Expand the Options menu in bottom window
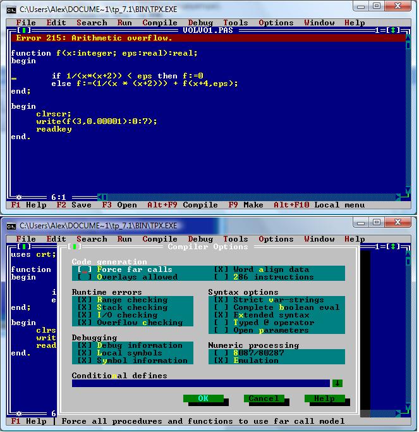Viewport: 419px width, 432px height. click(x=276, y=239)
